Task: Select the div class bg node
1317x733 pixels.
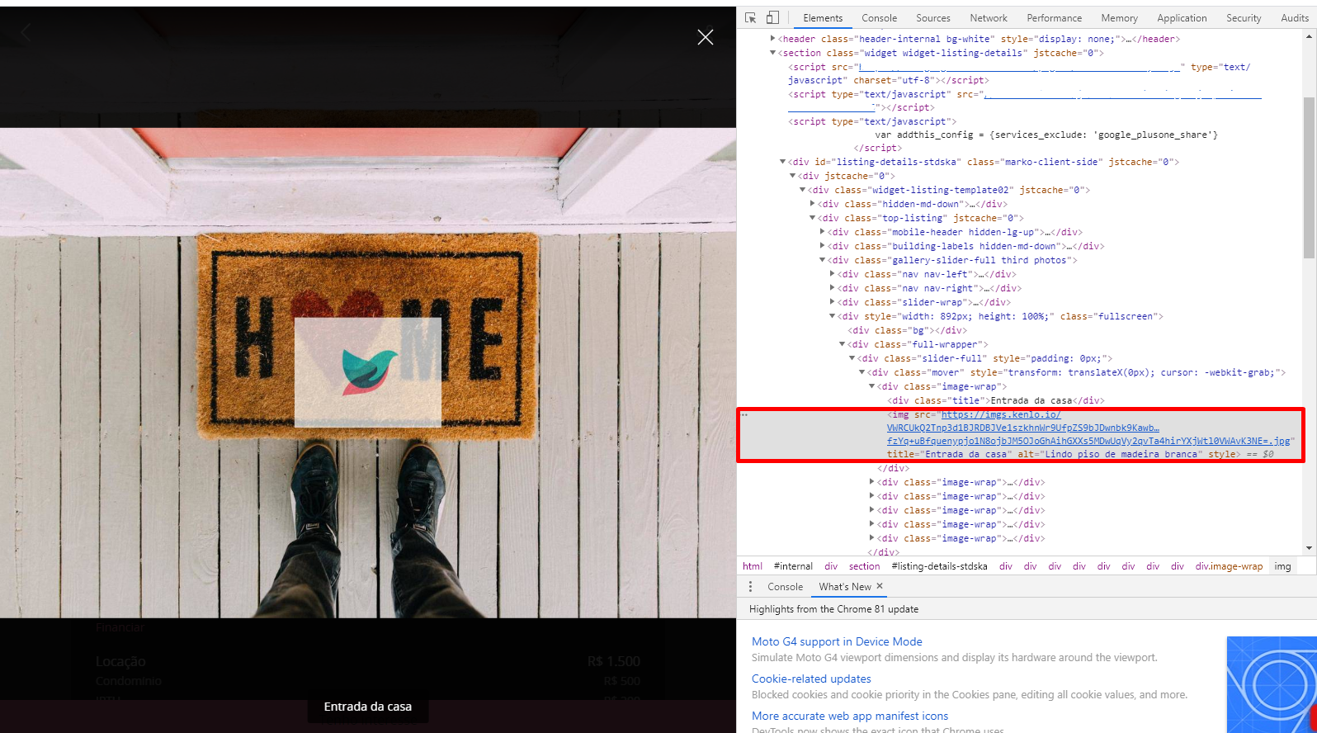Action: point(907,330)
